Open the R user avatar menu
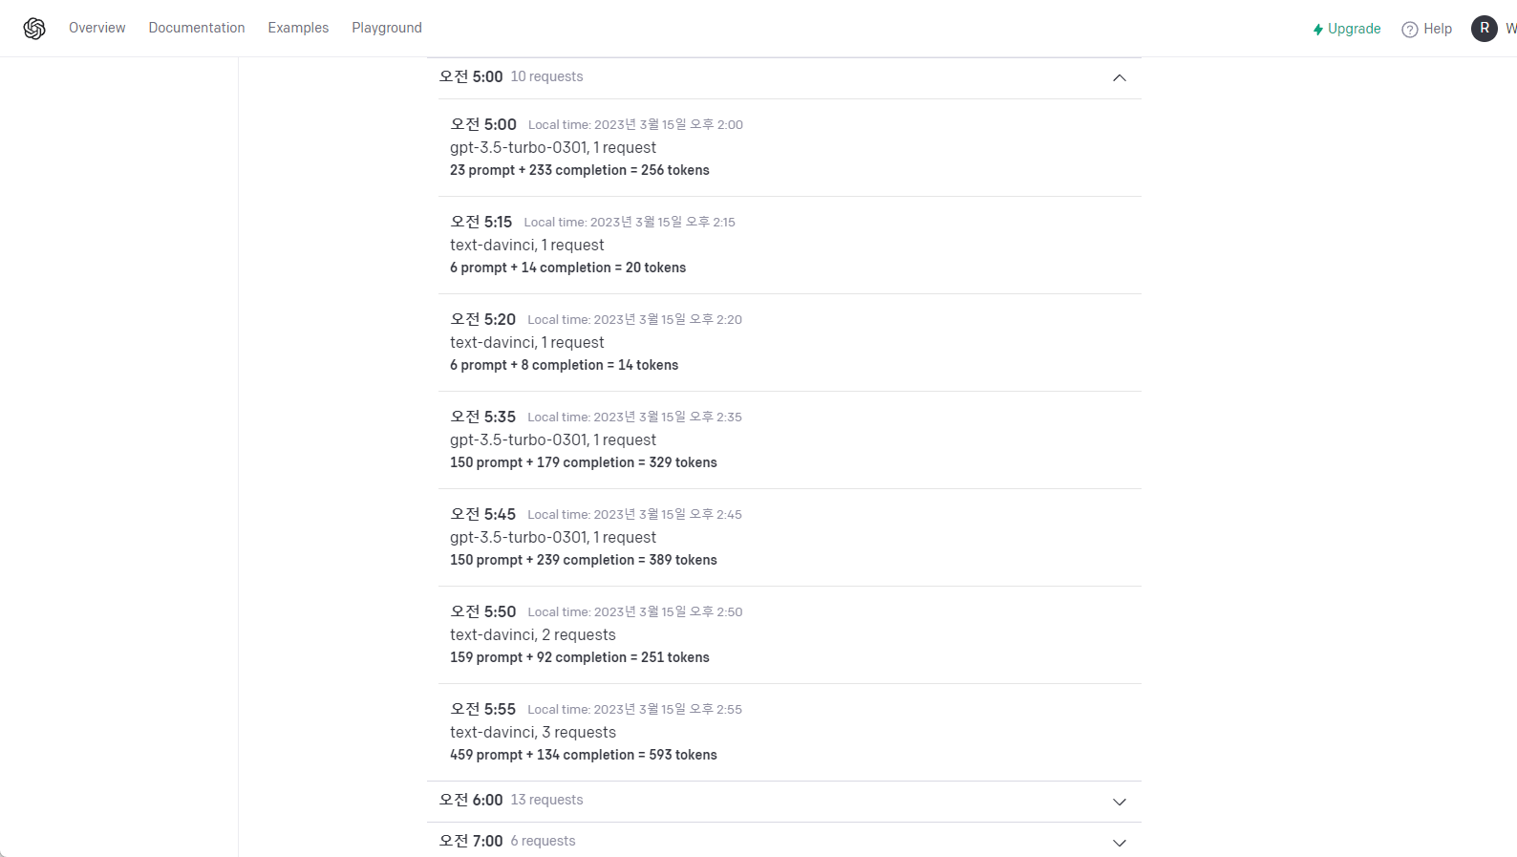This screenshot has height=857, width=1517. [x=1484, y=29]
